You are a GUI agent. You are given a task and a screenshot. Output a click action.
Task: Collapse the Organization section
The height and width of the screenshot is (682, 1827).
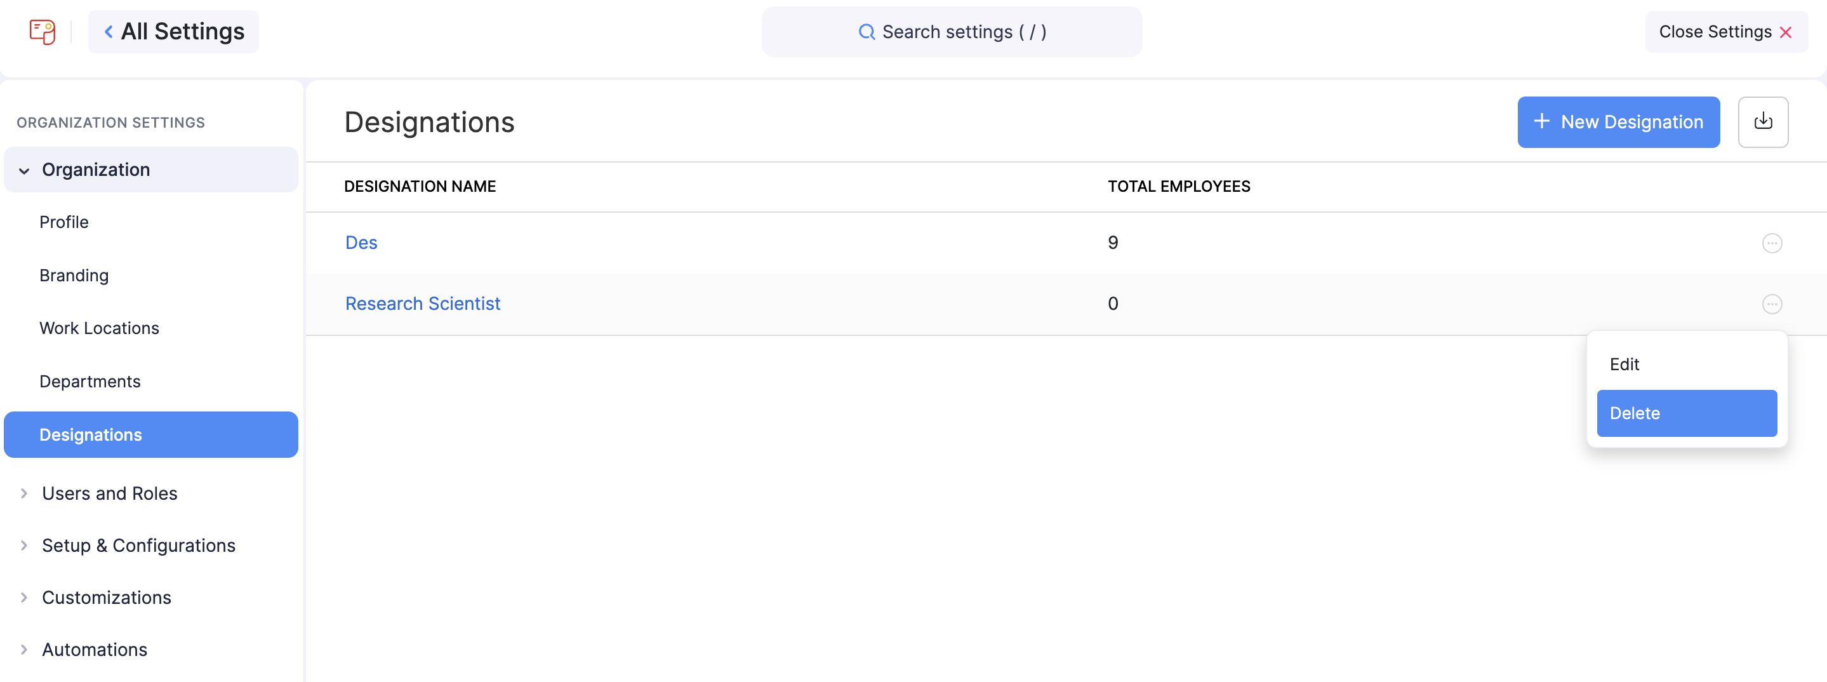tap(24, 170)
